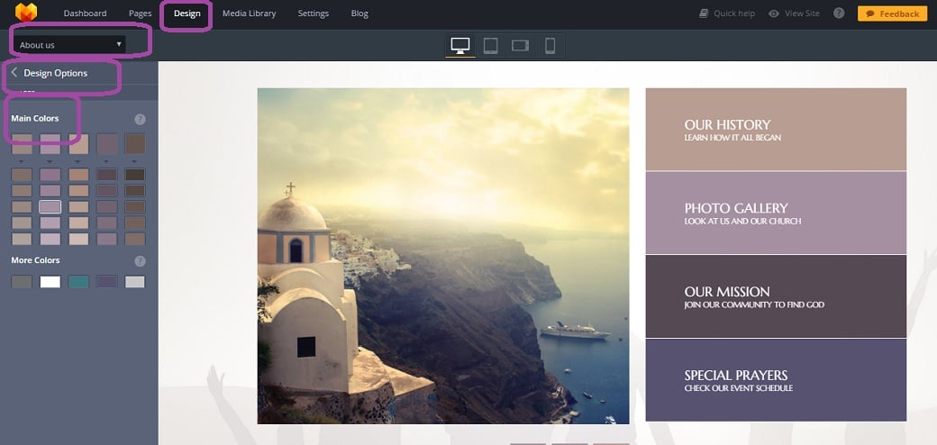The width and height of the screenshot is (937, 445).
Task: Go to the Blog tab
Action: click(359, 14)
